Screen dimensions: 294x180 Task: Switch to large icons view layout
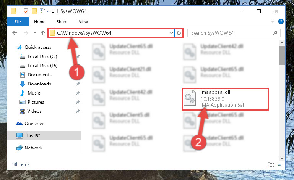[279, 165]
